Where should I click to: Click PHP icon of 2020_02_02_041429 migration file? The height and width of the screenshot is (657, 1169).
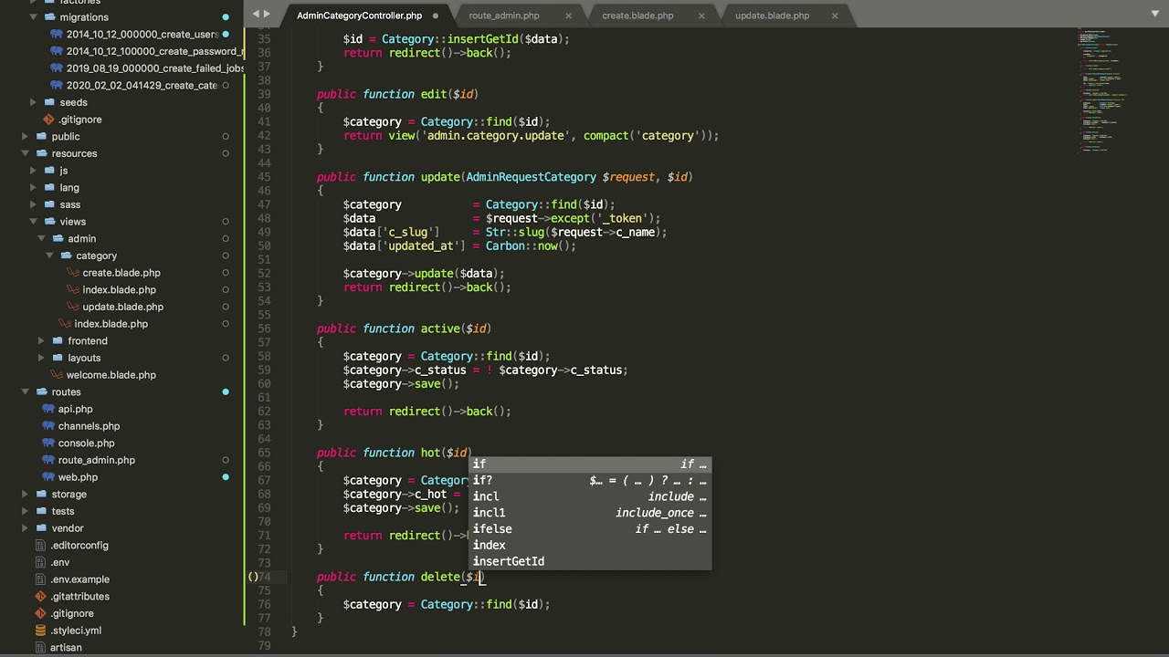pyautogui.click(x=58, y=86)
